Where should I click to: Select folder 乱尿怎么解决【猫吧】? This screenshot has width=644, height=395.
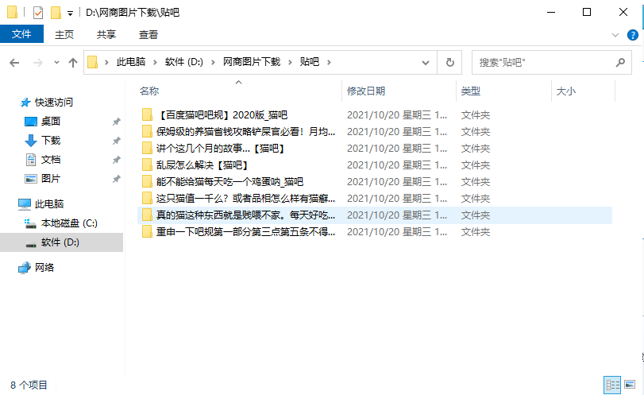pos(202,165)
